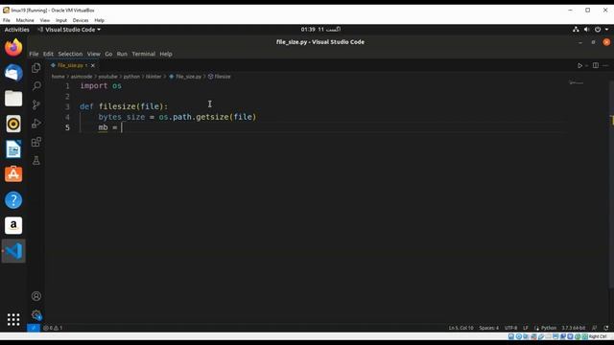Open Files manager from the dock

pyautogui.click(x=13, y=98)
